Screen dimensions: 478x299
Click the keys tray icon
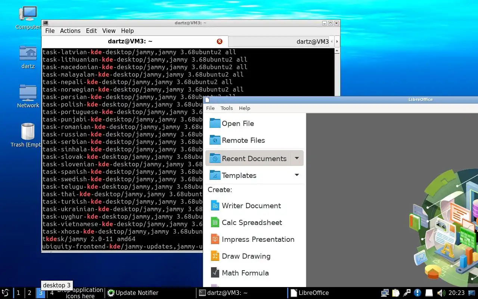tap(407, 293)
